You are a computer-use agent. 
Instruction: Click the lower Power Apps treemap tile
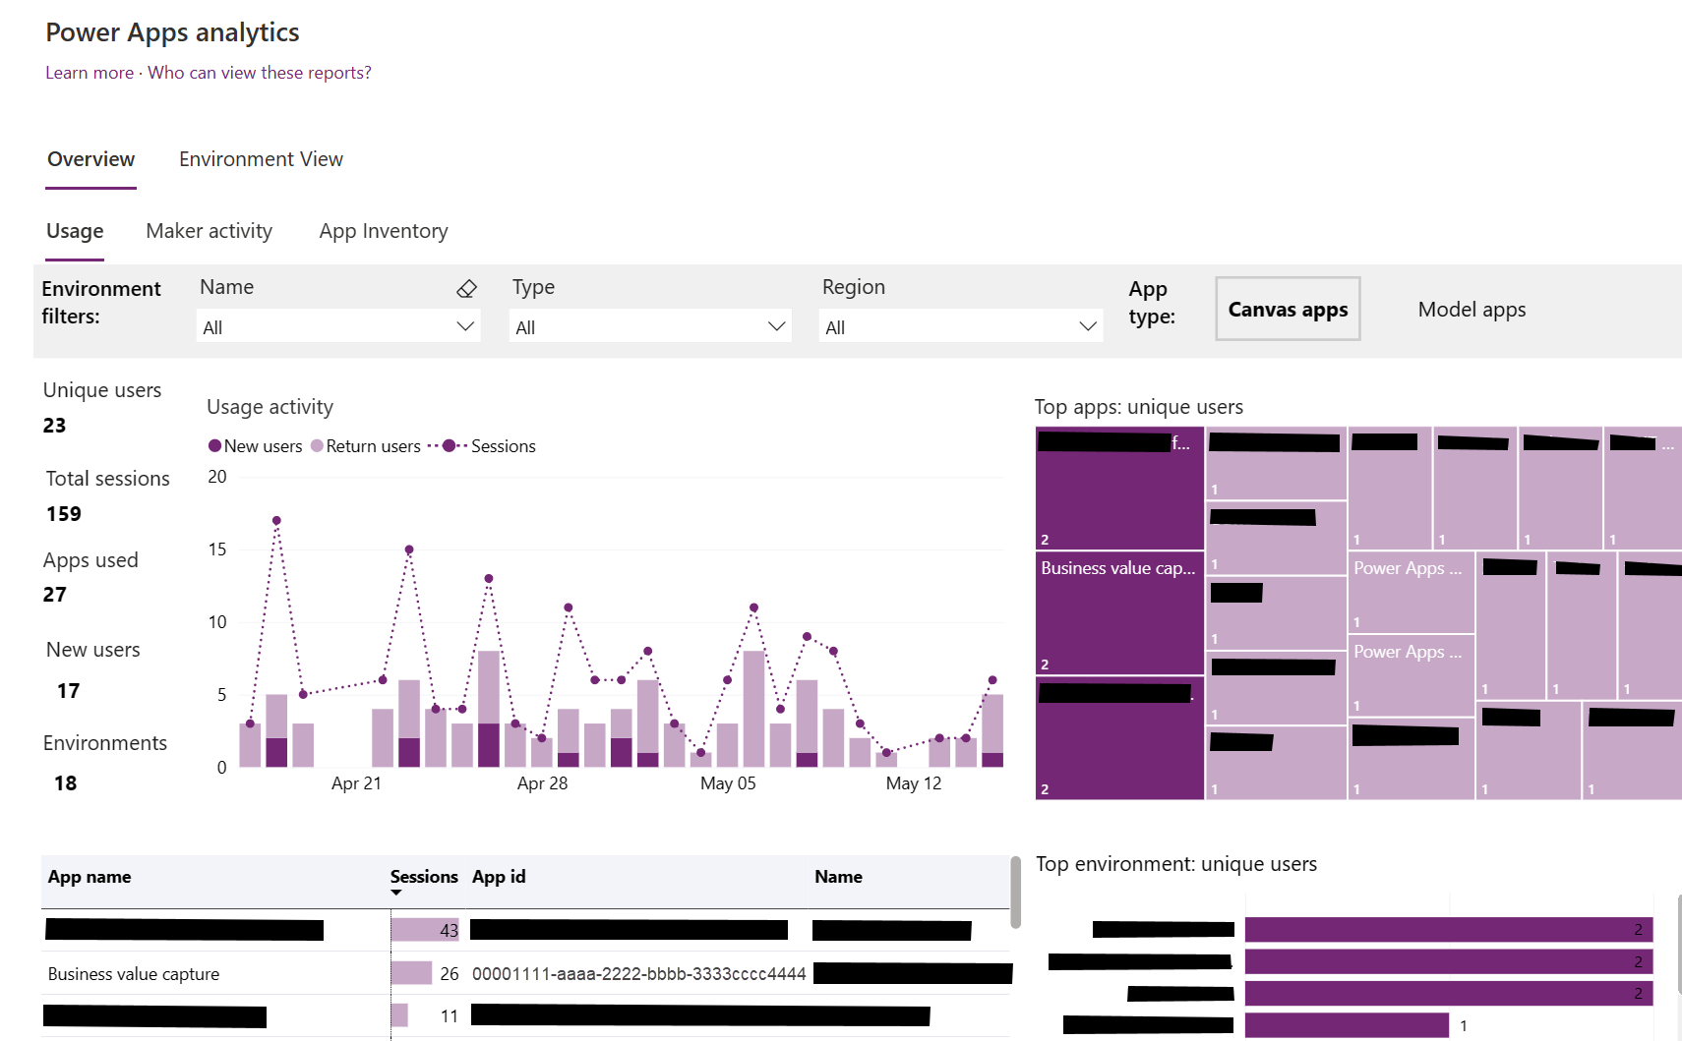point(1411,675)
